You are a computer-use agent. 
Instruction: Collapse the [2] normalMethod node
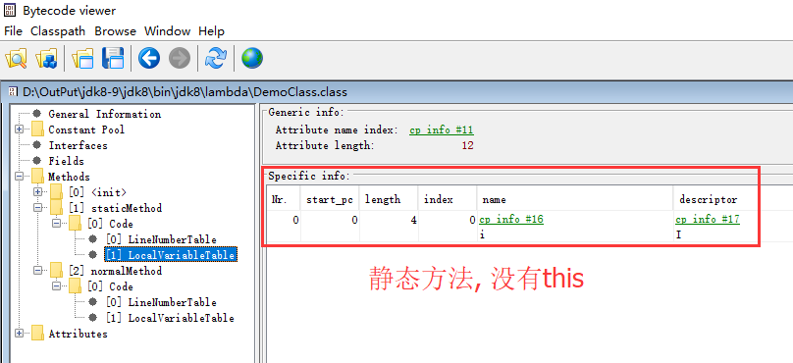[37, 271]
